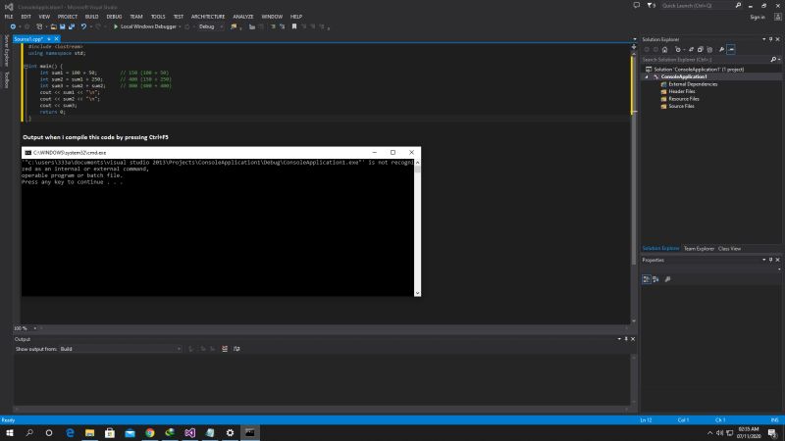
Task: Click the code editor vertical scrollbar
Action: (634, 185)
